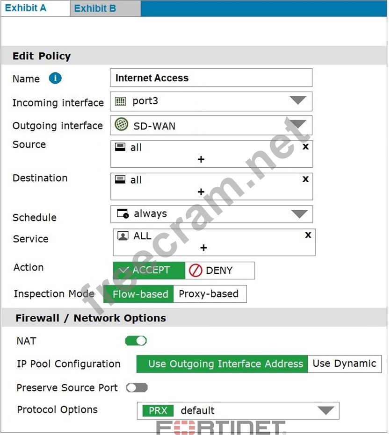Set Action to DENY
The height and width of the screenshot is (435, 391).
220,271
